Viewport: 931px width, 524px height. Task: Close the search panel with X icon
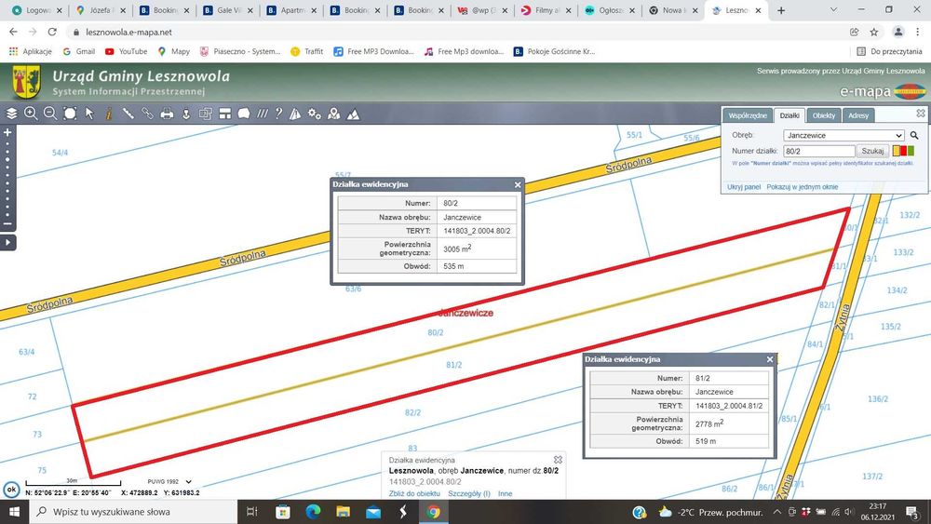(x=921, y=113)
